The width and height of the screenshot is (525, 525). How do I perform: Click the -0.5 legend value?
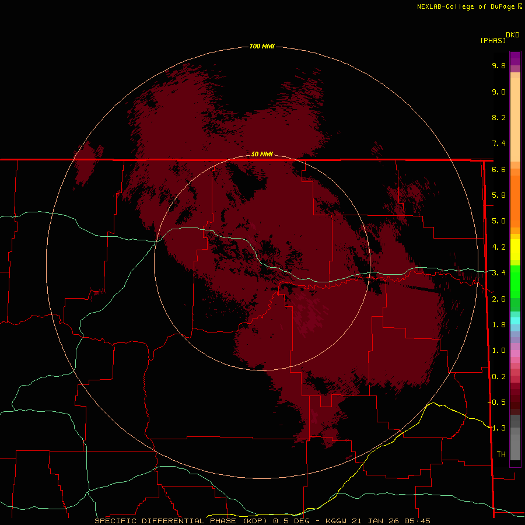pos(497,402)
